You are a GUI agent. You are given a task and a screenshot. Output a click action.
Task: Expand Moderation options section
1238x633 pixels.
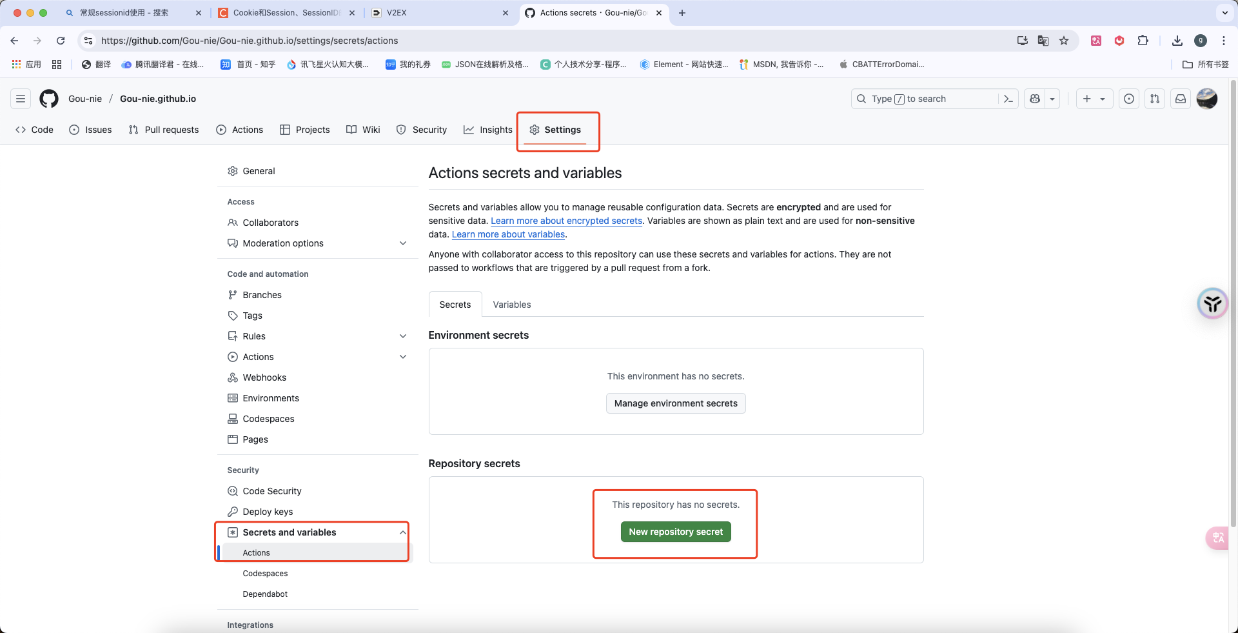pyautogui.click(x=317, y=243)
